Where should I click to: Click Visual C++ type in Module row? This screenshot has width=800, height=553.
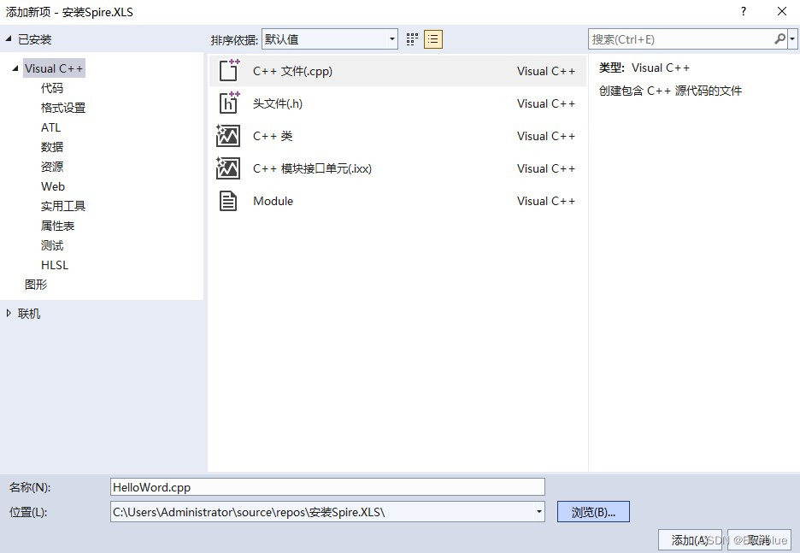pyautogui.click(x=546, y=201)
